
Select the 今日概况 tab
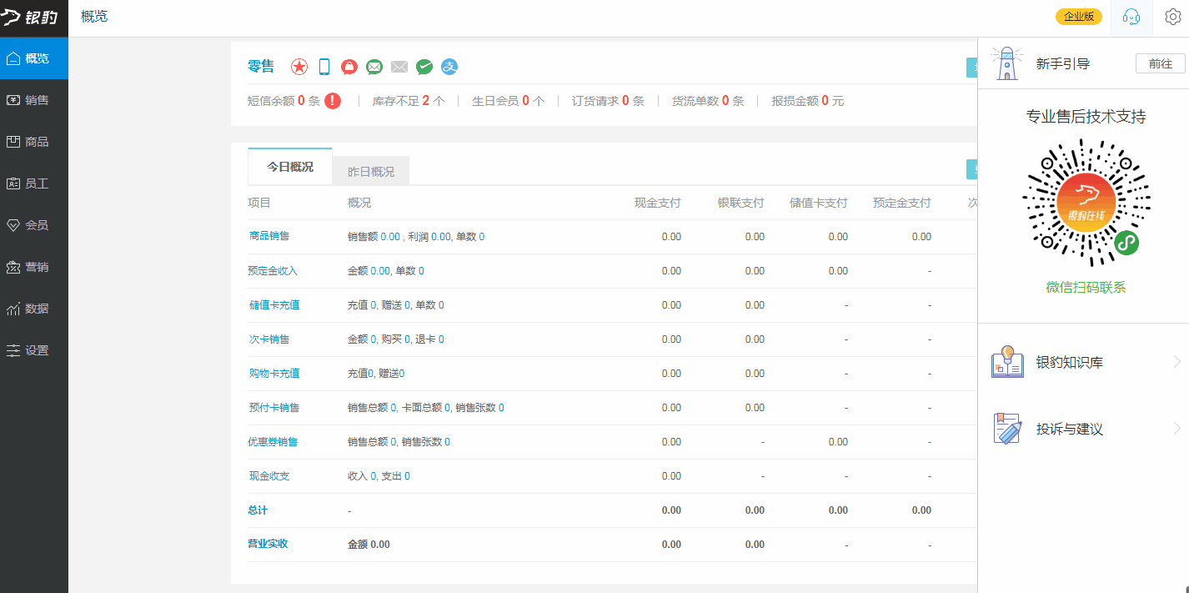(x=290, y=167)
